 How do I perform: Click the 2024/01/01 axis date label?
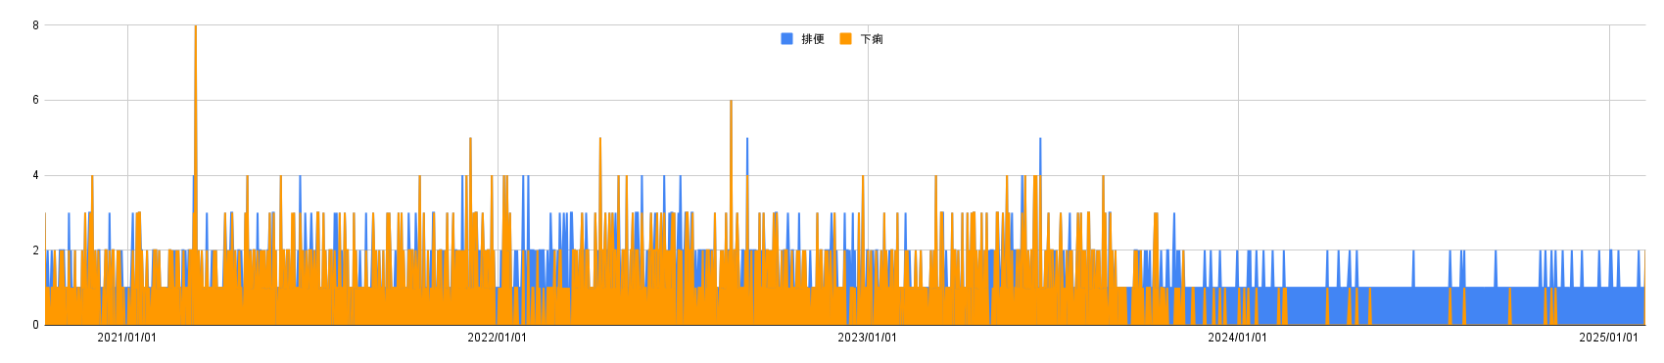coord(1238,338)
